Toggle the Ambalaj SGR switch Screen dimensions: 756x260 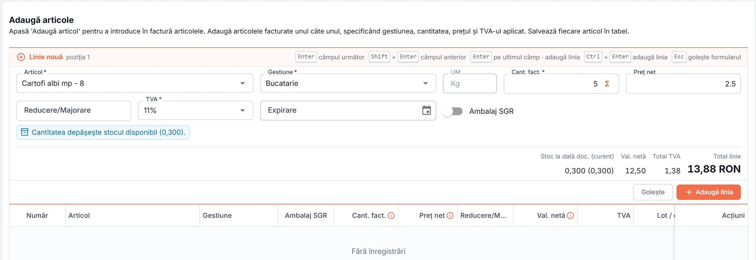pyautogui.click(x=452, y=111)
